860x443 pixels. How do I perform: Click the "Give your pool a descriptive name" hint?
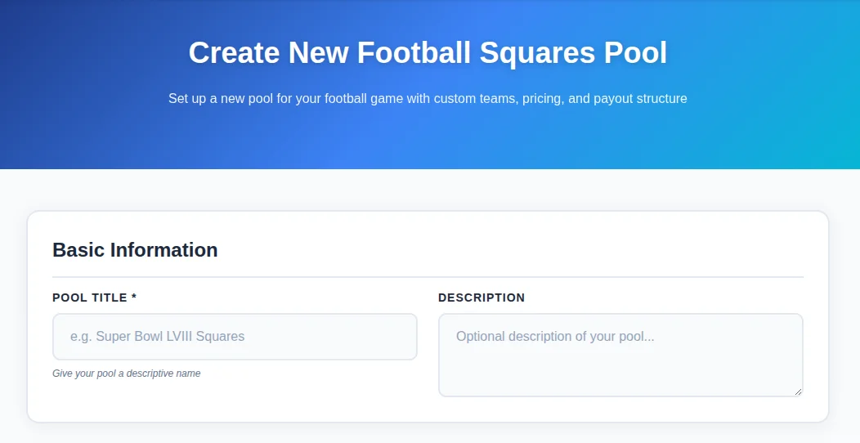(127, 374)
